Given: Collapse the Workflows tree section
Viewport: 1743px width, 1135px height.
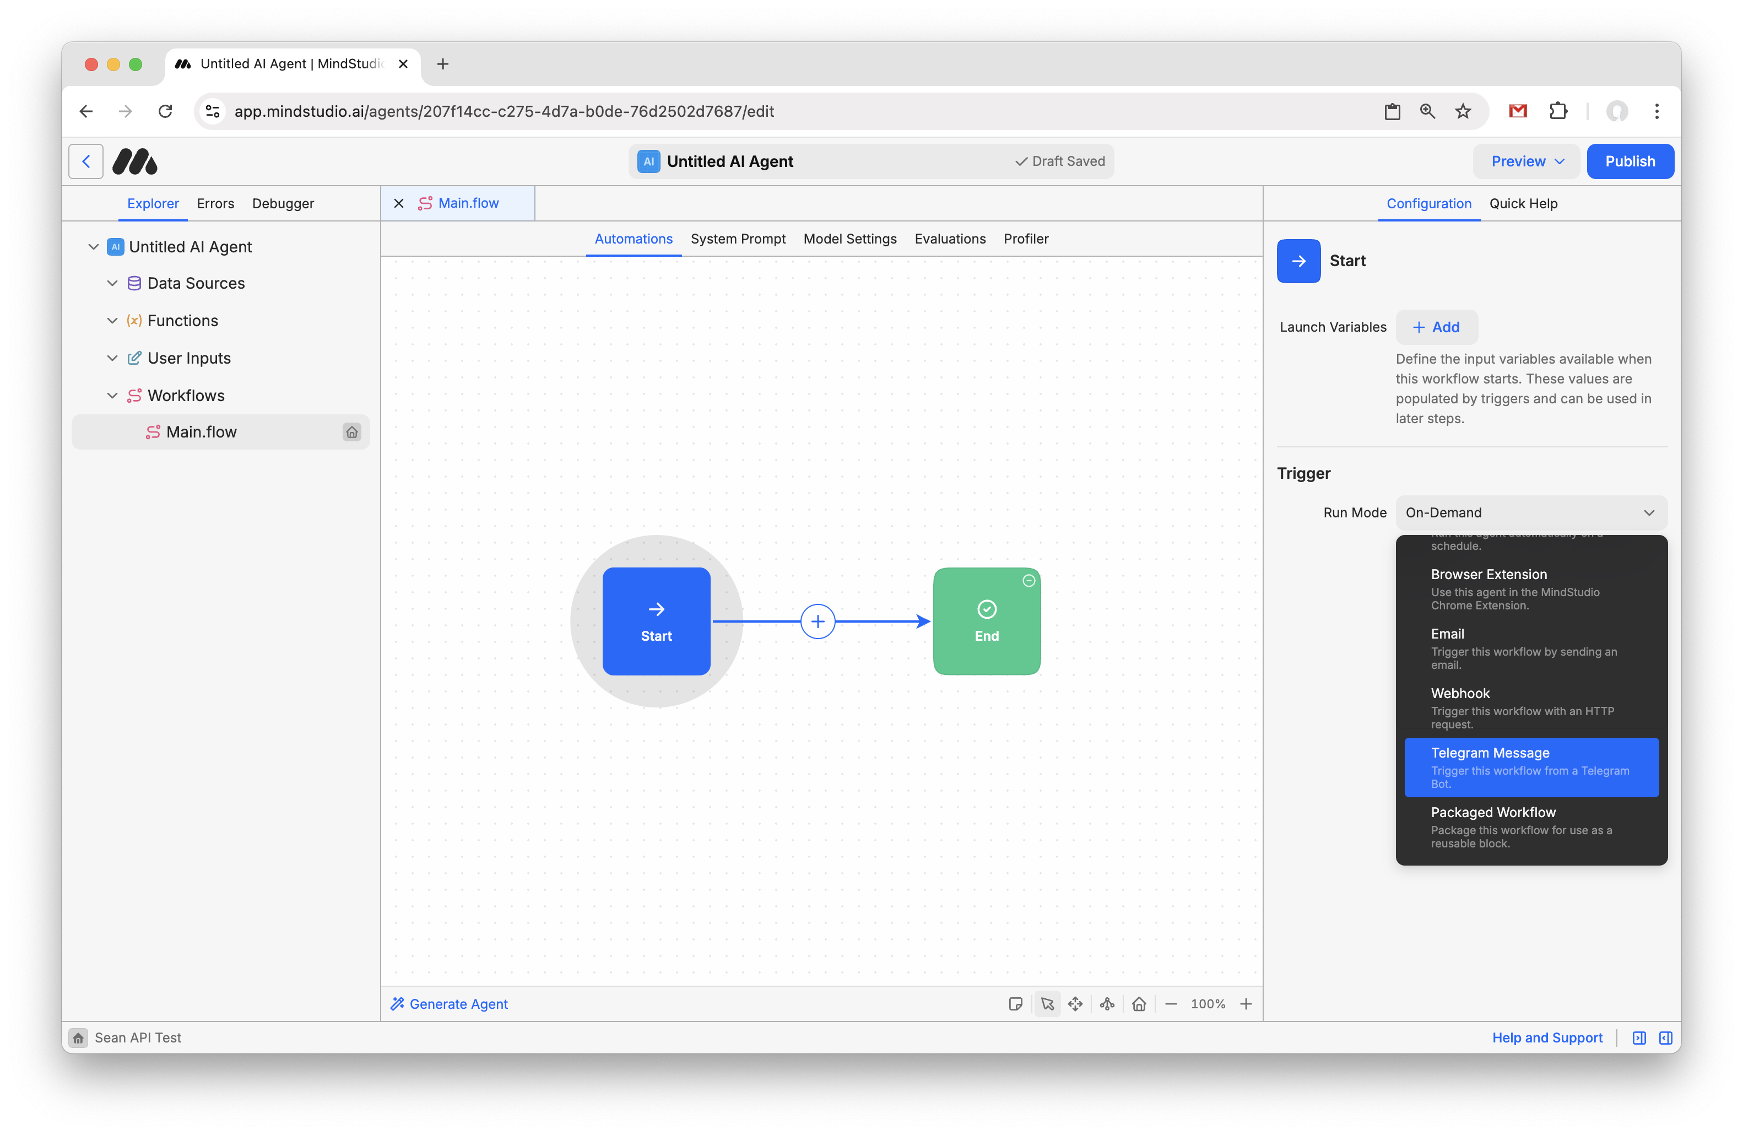Looking at the screenshot, I should (113, 396).
